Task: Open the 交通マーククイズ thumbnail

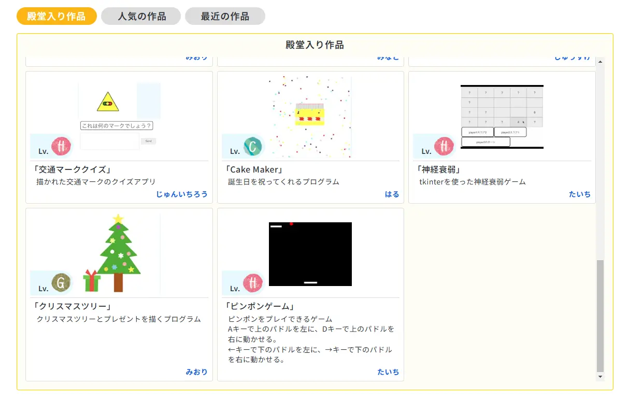Action: tap(120, 117)
